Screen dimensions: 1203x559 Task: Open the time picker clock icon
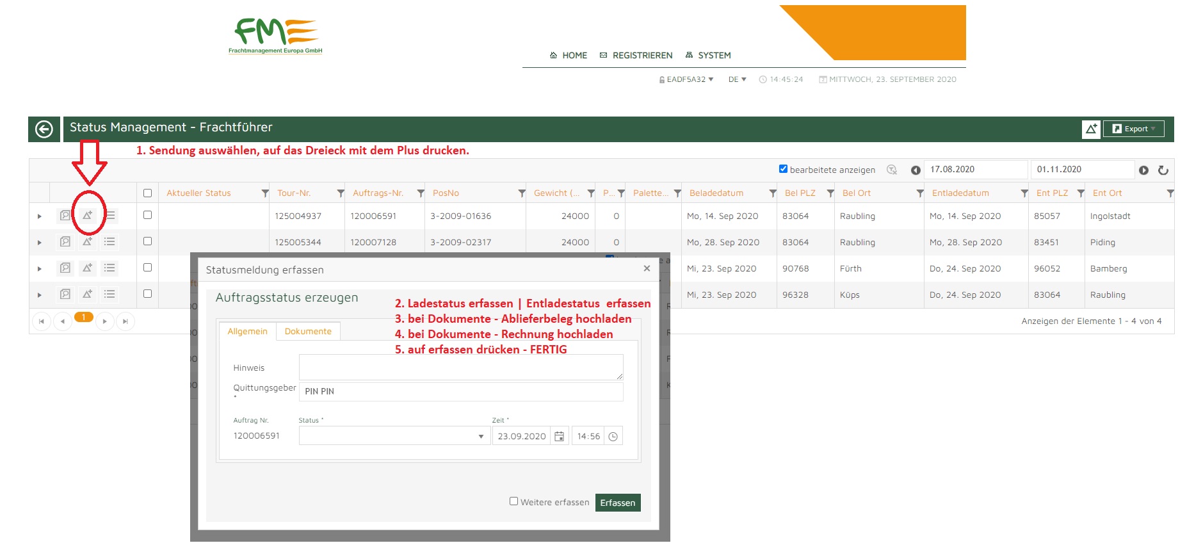tap(613, 437)
